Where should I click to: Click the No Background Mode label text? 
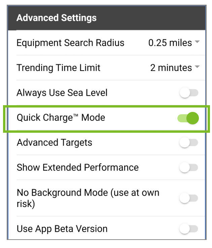(x=88, y=198)
